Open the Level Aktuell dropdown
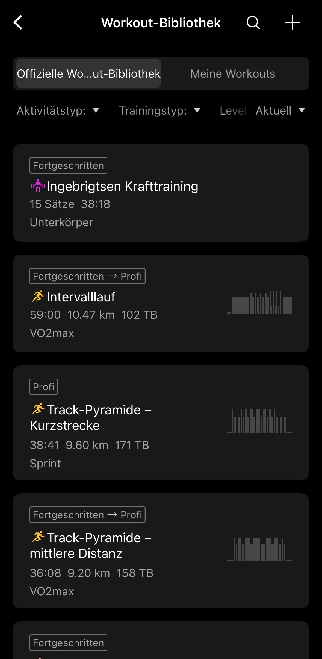 click(x=280, y=111)
